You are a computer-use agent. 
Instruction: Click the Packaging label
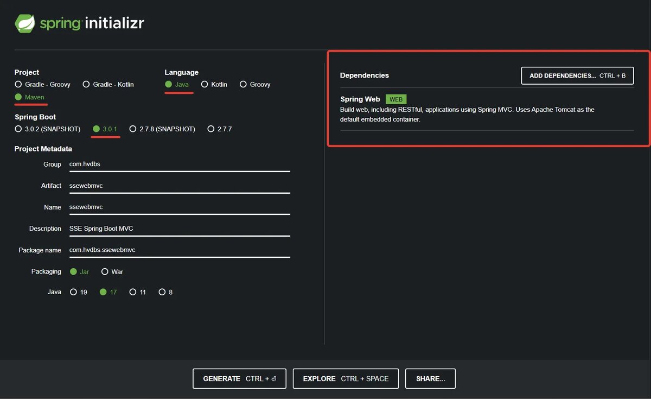pyautogui.click(x=46, y=271)
